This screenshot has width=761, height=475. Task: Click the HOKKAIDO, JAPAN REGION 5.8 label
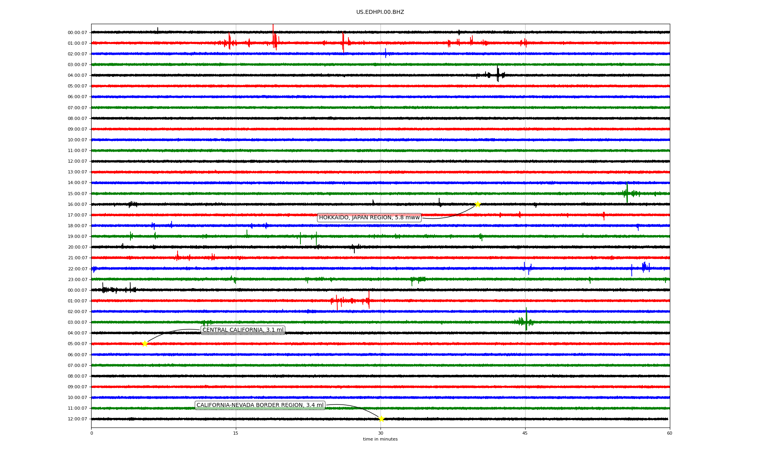pyautogui.click(x=369, y=218)
